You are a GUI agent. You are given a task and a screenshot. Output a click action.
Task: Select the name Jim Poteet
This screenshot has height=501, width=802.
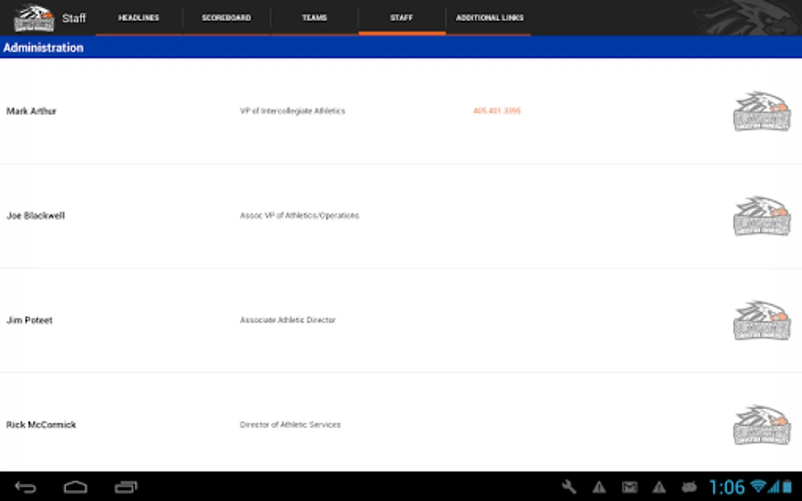[30, 320]
